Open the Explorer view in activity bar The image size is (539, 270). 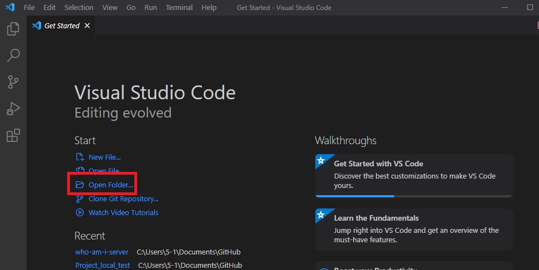(13, 28)
